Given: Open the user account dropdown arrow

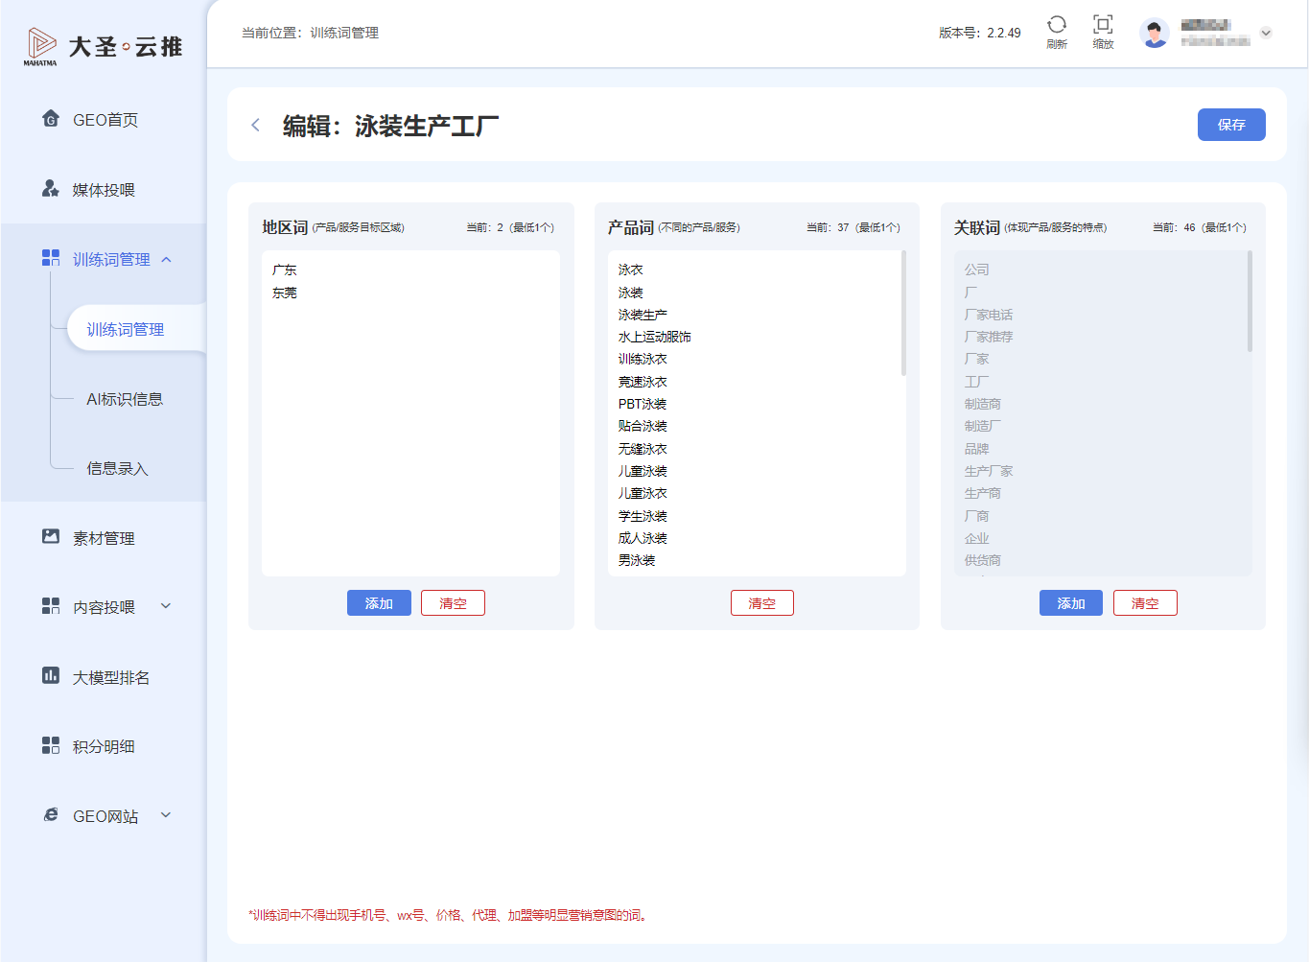Looking at the screenshot, I should 1266,33.
